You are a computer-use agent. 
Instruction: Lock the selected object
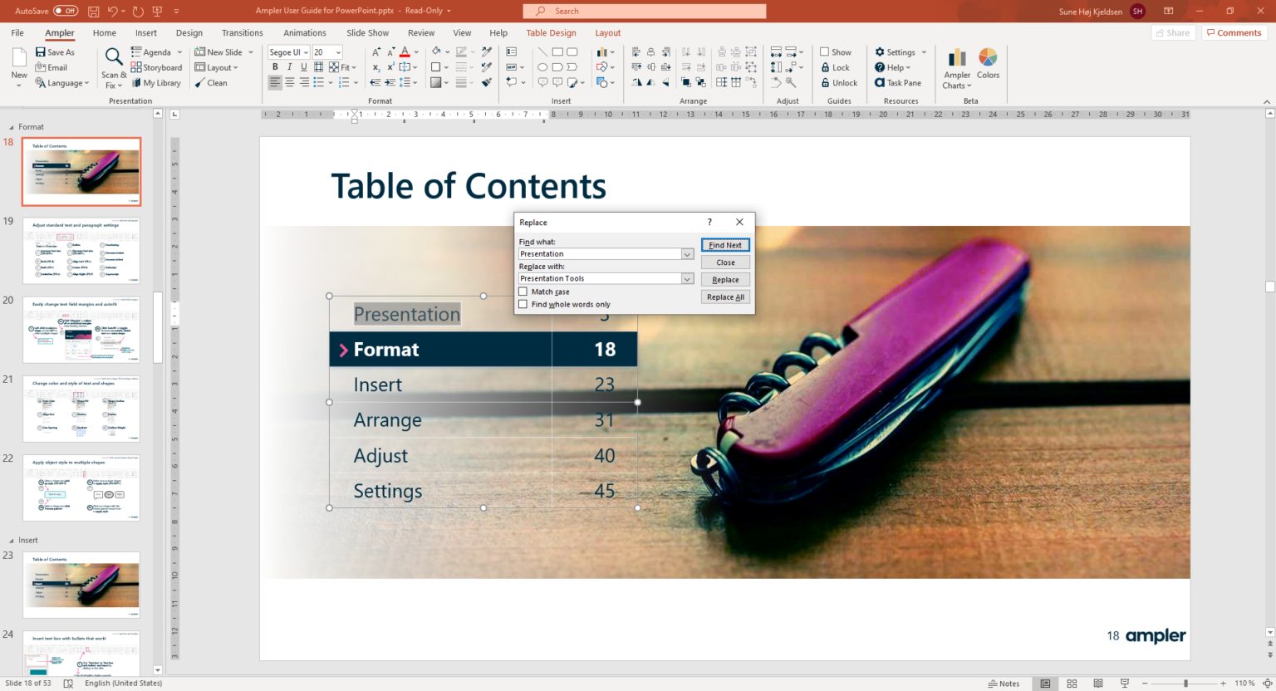click(835, 67)
